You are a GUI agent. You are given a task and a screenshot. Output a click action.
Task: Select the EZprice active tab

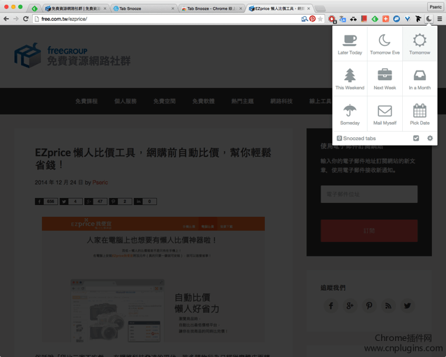pyautogui.click(x=279, y=8)
